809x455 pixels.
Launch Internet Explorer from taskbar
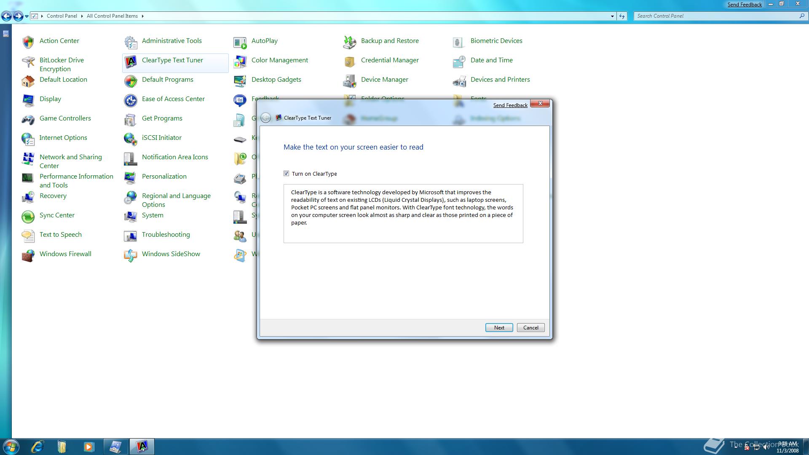(38, 447)
